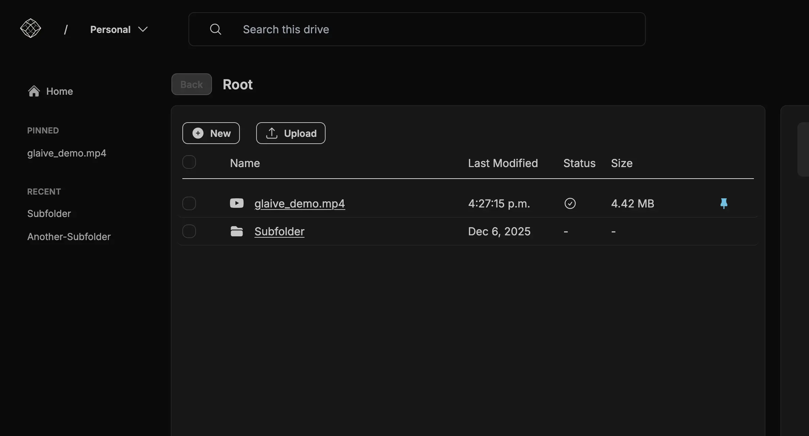Screen dimensions: 809x436
Task: Open the Subfolder link in the file list
Action: click(279, 231)
